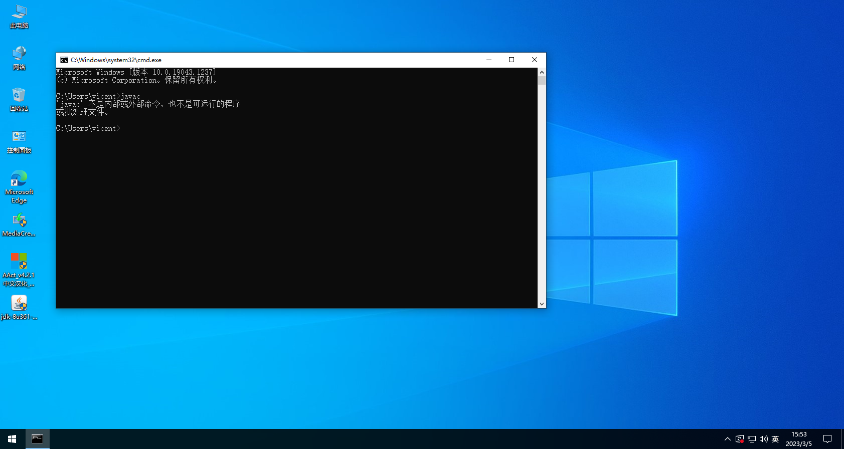Image resolution: width=844 pixels, height=449 pixels.
Task: Select the AAct_v4.2.1 desktop icon
Action: [19, 270]
